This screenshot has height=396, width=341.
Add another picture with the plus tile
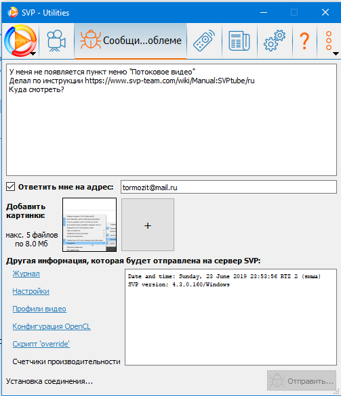[148, 225]
